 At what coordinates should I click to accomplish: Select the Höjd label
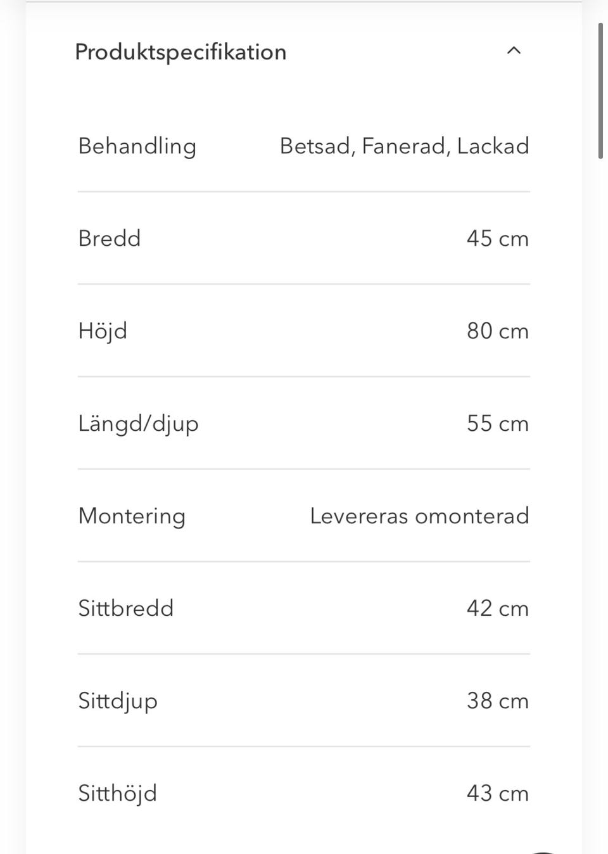103,331
